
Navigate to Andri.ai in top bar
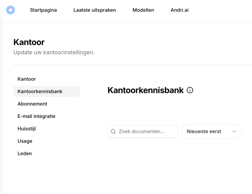(179, 10)
